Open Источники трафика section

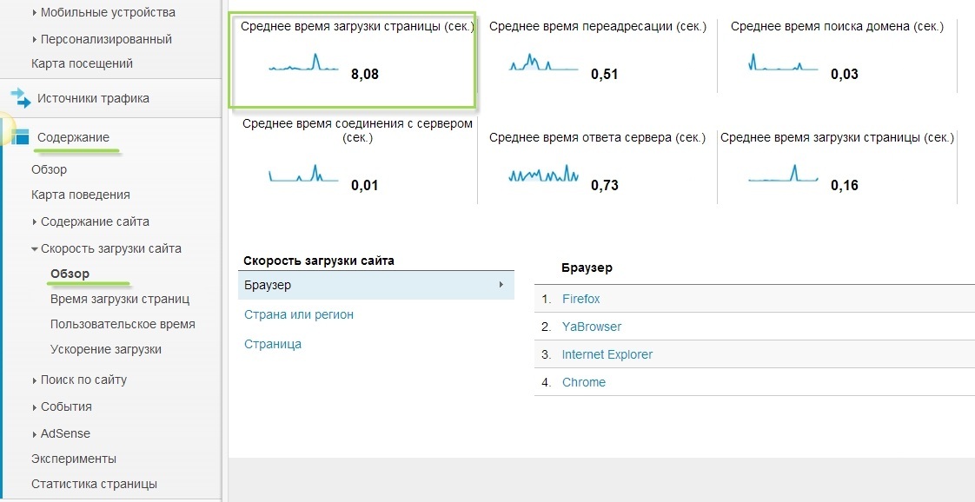[x=93, y=98]
